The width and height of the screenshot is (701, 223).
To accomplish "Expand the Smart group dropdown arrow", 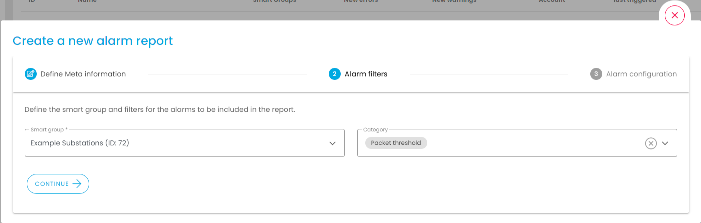I will 332,143.
